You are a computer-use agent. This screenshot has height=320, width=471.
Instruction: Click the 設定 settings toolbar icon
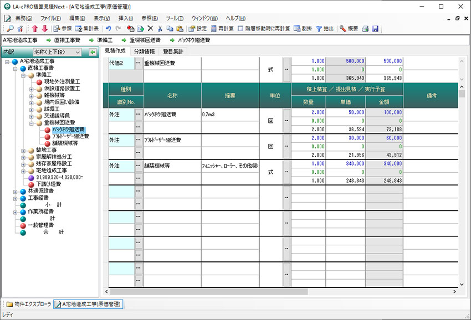[198, 27]
